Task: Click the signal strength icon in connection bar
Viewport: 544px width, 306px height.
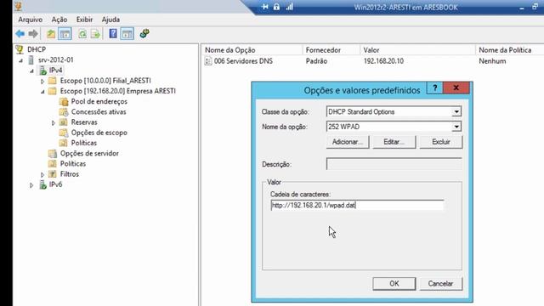Action: click(x=289, y=7)
